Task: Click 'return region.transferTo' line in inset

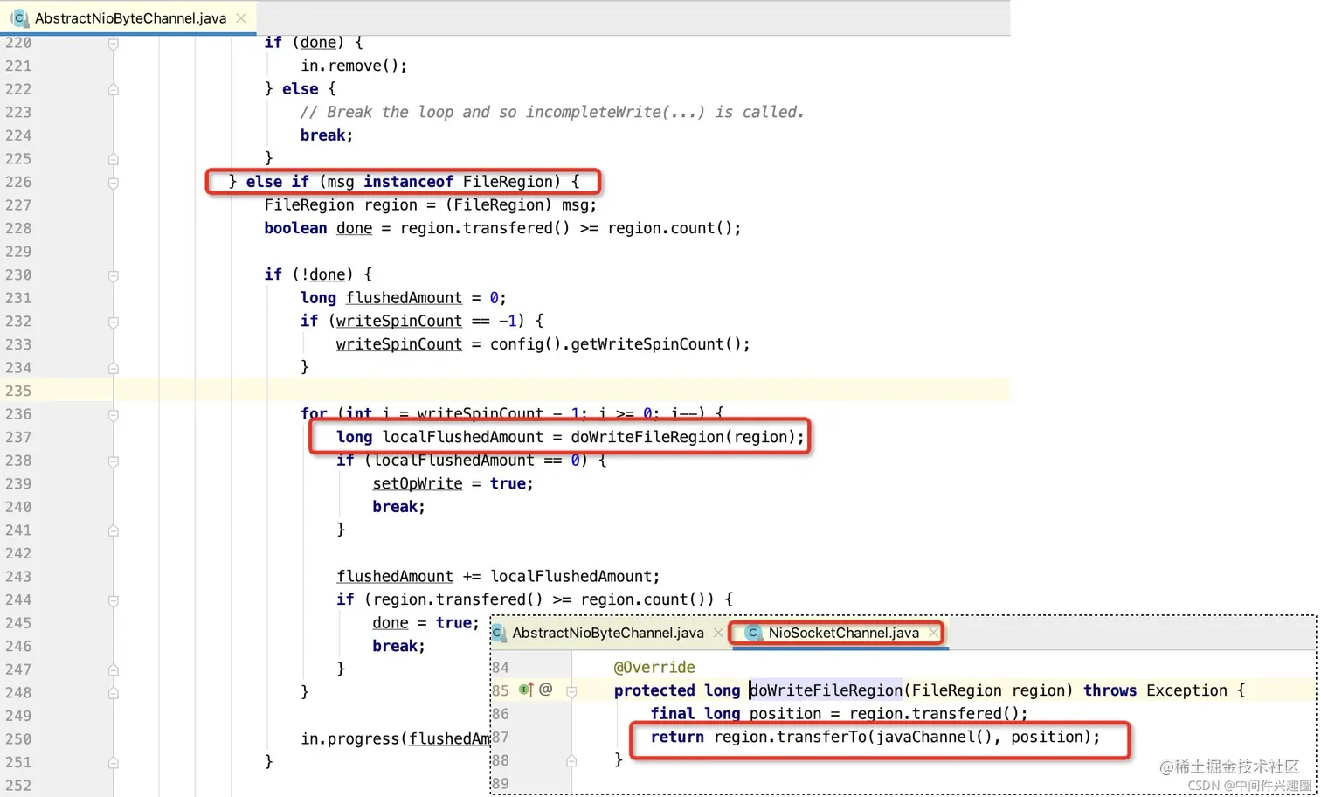Action: coord(875,737)
